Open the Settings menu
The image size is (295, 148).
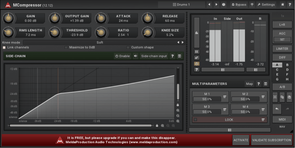click(x=266, y=5)
